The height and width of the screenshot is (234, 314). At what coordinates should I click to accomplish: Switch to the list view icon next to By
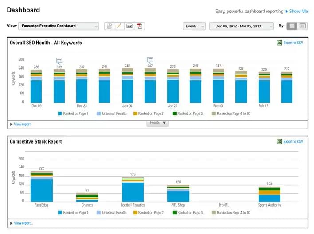[302, 26]
